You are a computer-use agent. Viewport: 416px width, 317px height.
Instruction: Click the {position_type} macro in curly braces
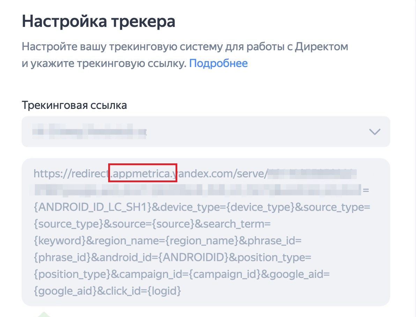click(72, 274)
